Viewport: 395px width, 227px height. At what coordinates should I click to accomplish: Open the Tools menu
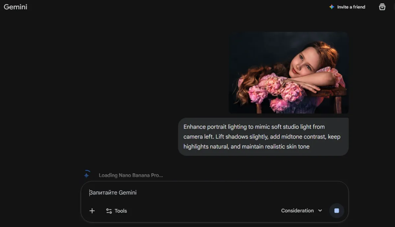[116, 211]
